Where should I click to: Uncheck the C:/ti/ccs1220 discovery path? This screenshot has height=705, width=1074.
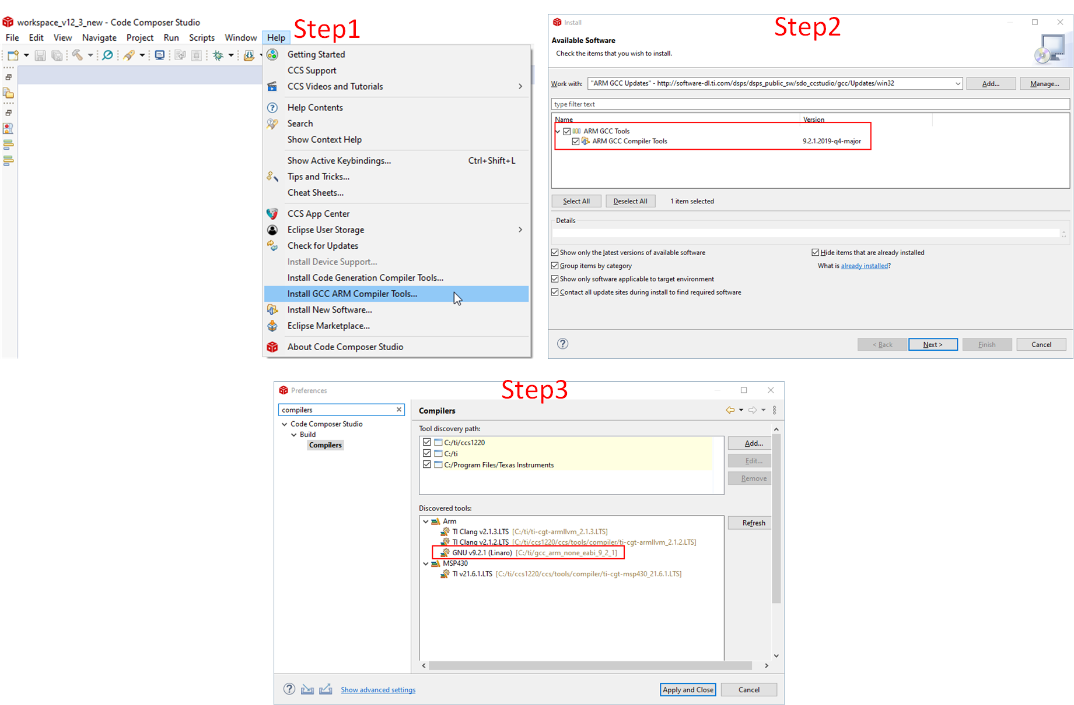pos(427,442)
